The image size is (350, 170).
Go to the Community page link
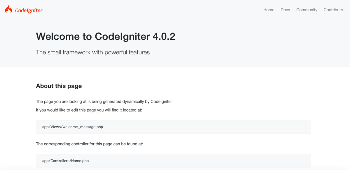(307, 10)
